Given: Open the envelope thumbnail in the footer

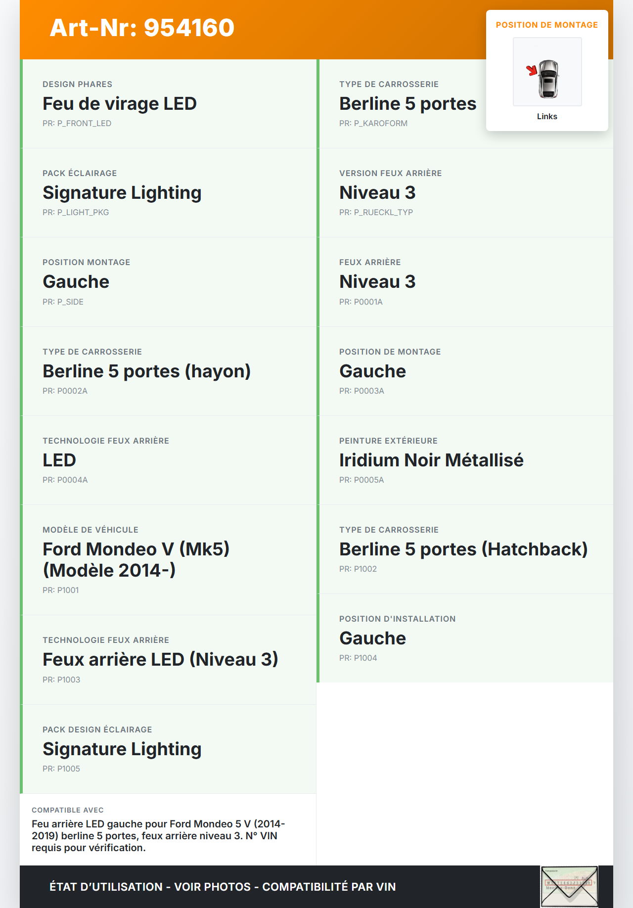Looking at the screenshot, I should (x=569, y=886).
